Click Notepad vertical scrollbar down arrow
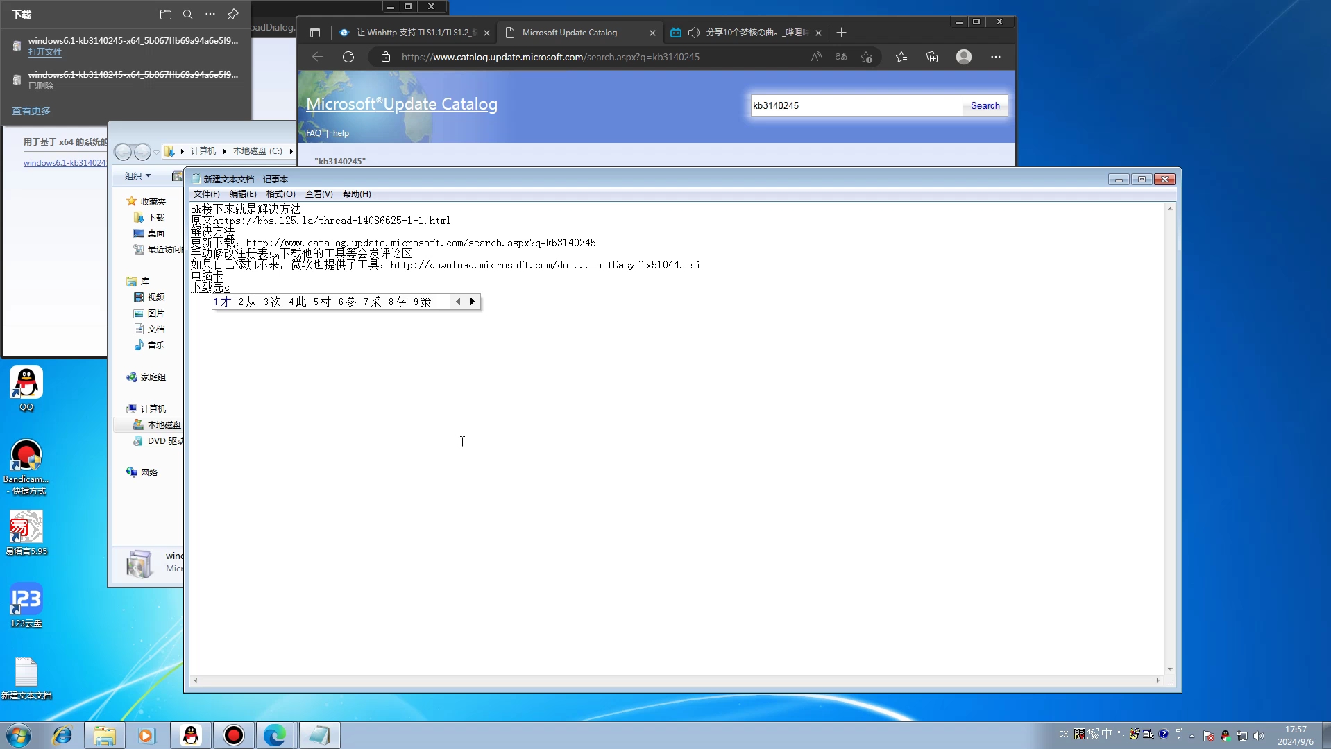1331x749 pixels. point(1170,669)
